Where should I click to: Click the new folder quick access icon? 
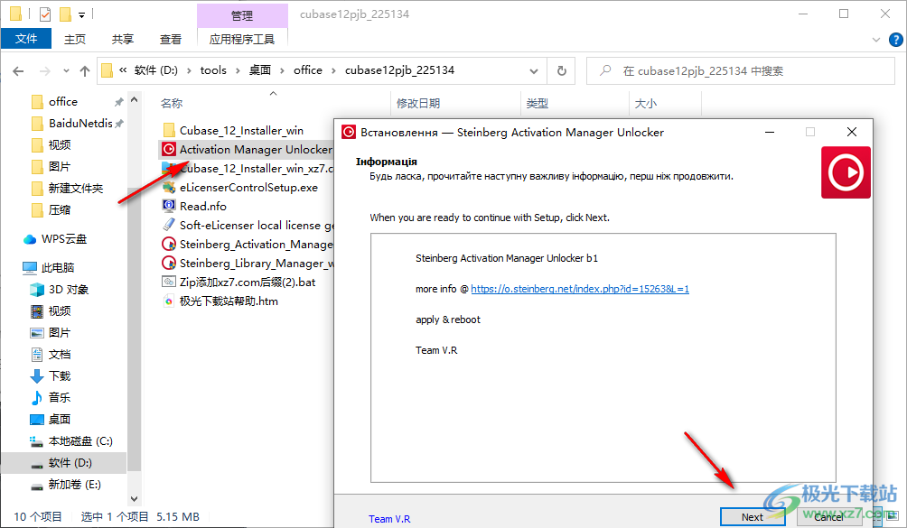[65, 14]
